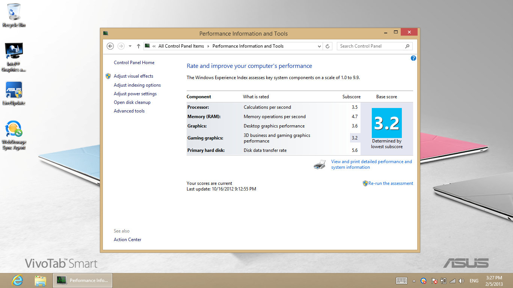Open Adjust visual effects

(x=133, y=76)
